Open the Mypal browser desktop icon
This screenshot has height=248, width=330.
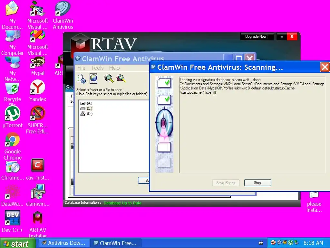point(38,62)
